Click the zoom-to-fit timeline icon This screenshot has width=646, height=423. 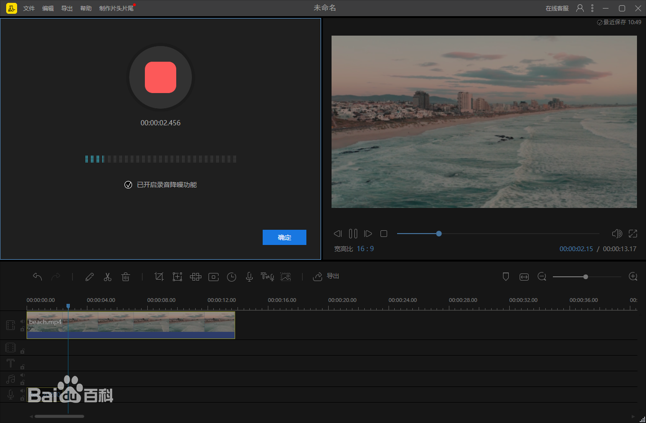pyautogui.click(x=524, y=277)
